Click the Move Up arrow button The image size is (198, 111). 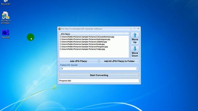[x=135, y=38]
